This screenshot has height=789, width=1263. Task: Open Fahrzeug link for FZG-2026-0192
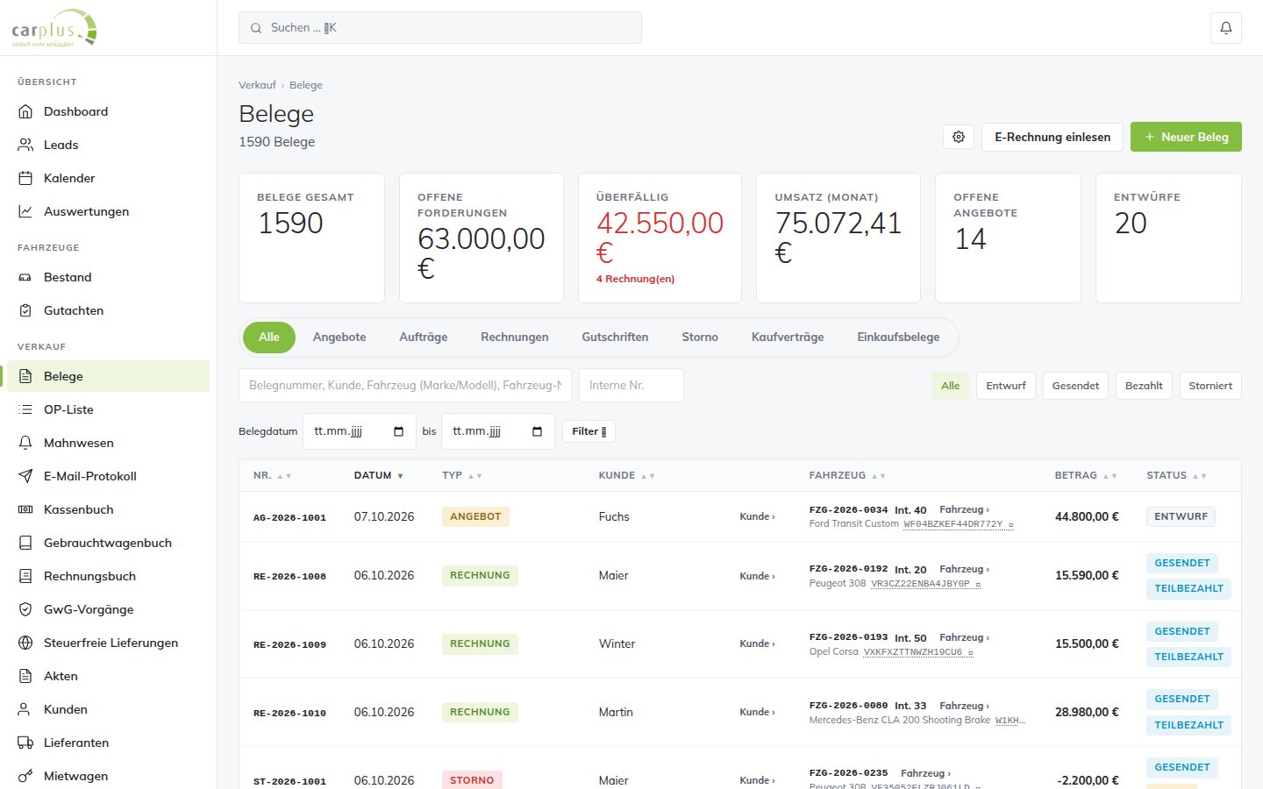click(964, 569)
